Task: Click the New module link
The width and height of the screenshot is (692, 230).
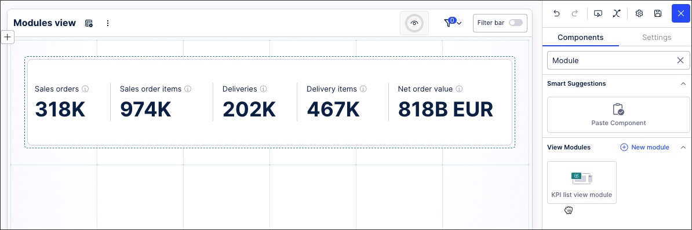Action: [645, 147]
